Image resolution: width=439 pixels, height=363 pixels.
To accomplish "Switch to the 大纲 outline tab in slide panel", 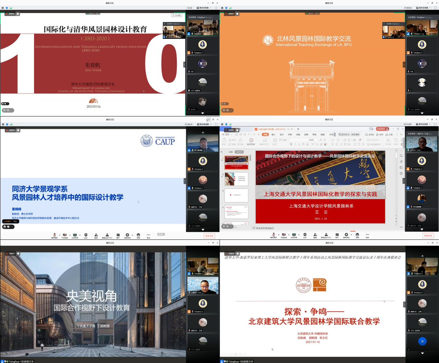I will point(231,152).
